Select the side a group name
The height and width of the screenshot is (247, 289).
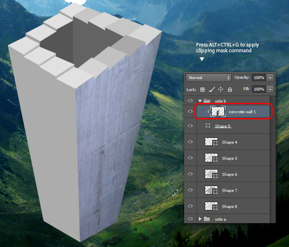(220, 219)
